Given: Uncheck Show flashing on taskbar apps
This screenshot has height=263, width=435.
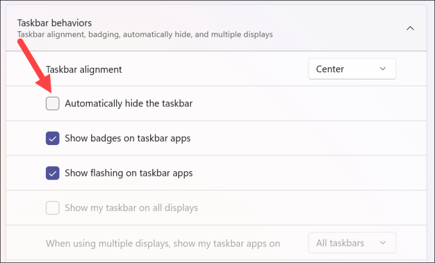Looking at the screenshot, I should point(53,173).
